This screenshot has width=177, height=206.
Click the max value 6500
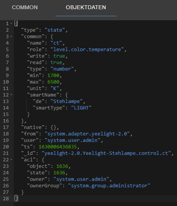click(x=54, y=82)
